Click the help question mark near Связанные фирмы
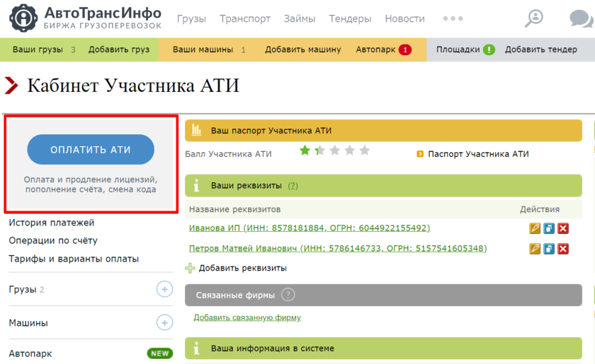The height and width of the screenshot is (364, 595). 288,295
